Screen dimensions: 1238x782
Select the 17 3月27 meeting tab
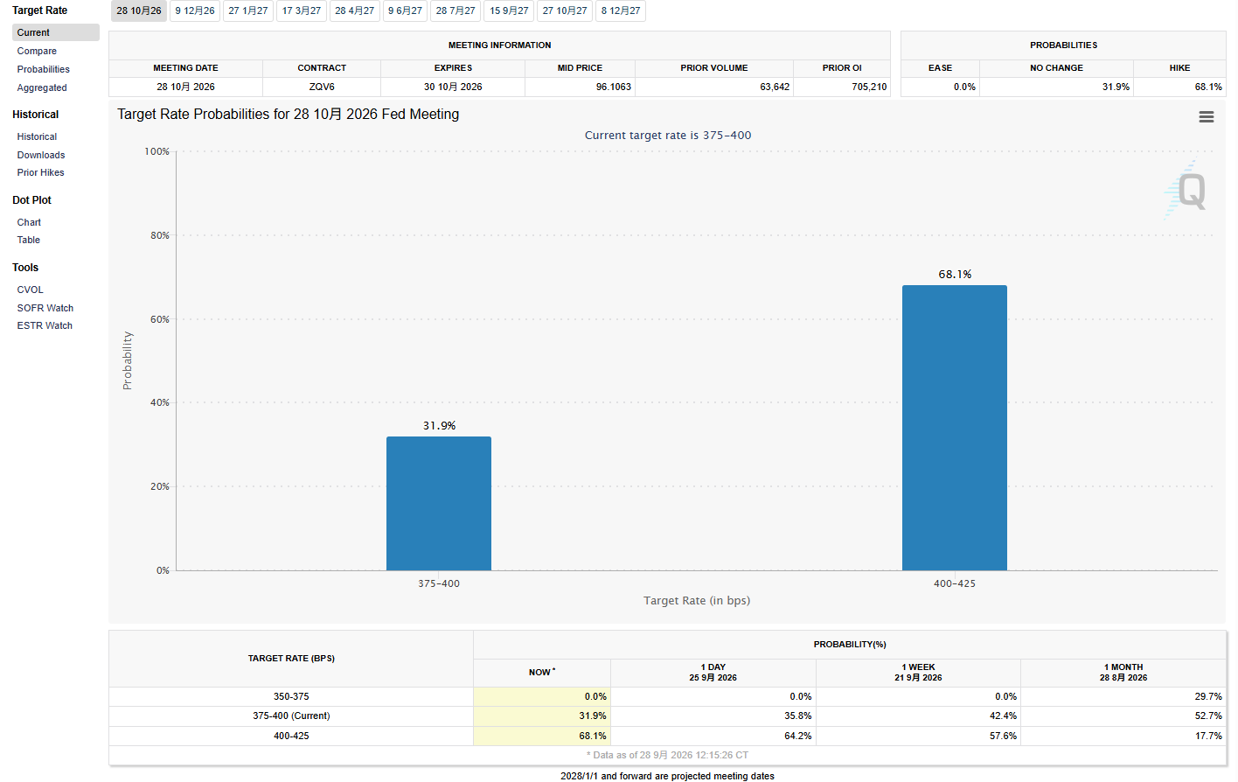tap(302, 10)
